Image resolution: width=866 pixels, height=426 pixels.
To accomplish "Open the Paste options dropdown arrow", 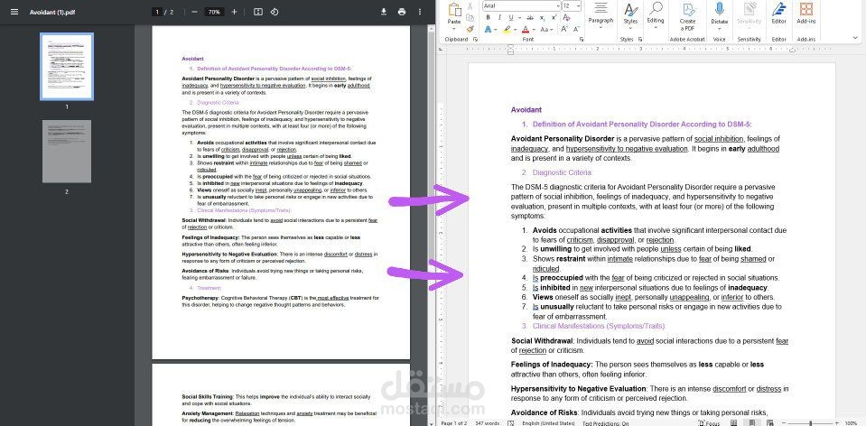I will pos(454,29).
